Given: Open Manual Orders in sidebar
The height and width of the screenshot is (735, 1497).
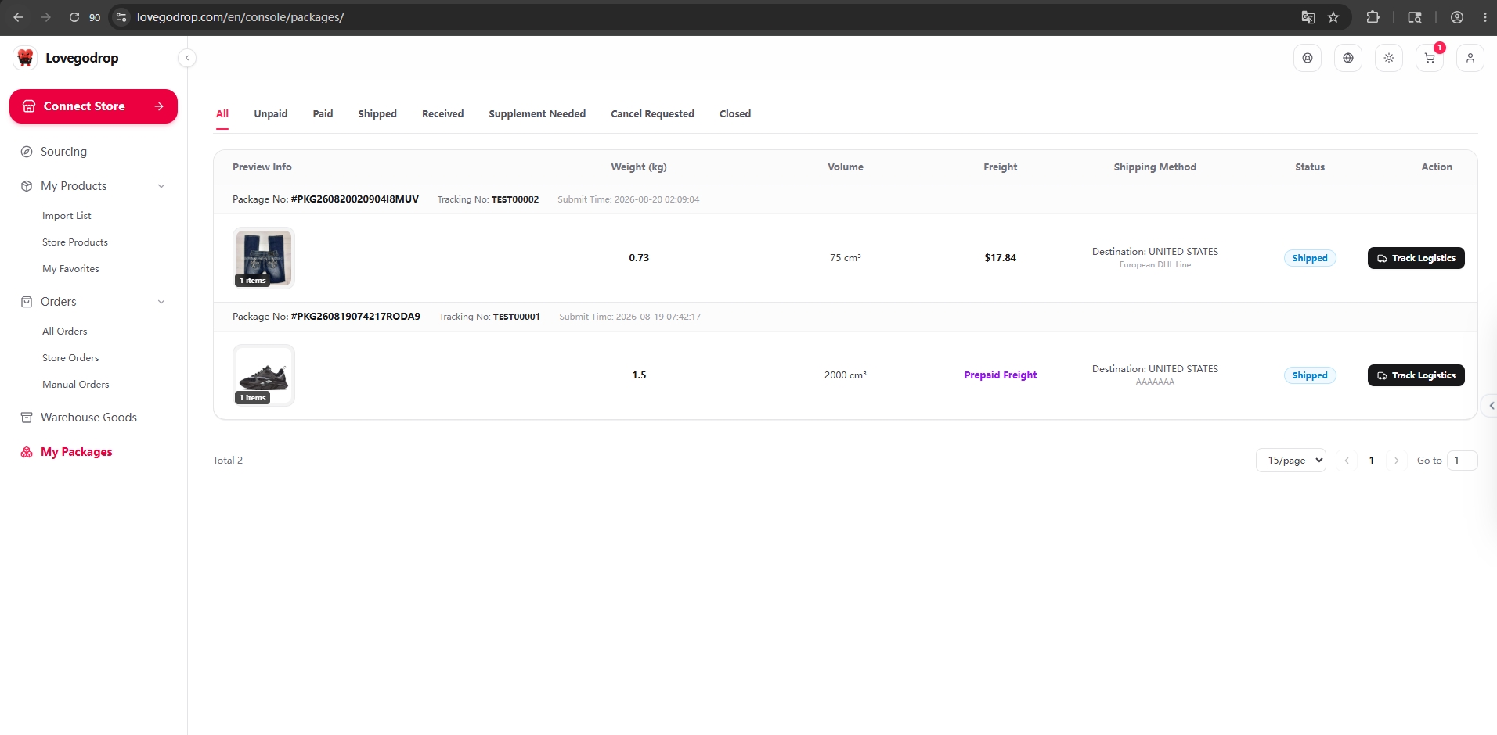Looking at the screenshot, I should click(76, 385).
